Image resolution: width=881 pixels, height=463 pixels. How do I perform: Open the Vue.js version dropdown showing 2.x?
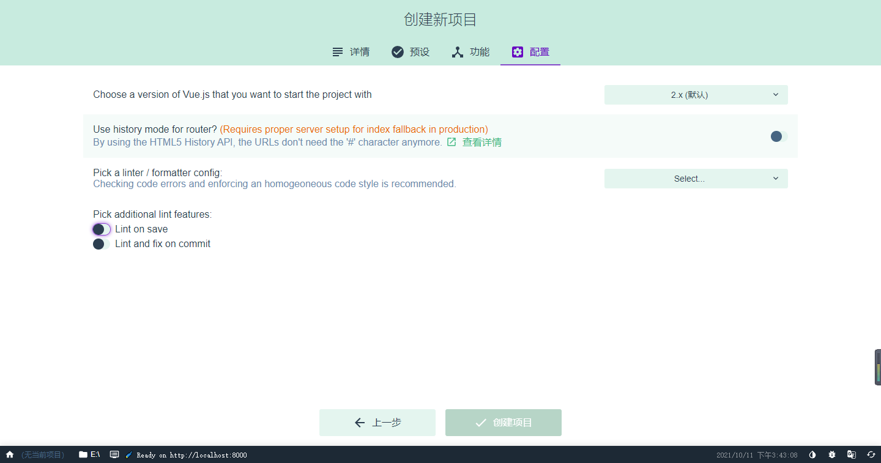pyautogui.click(x=696, y=94)
